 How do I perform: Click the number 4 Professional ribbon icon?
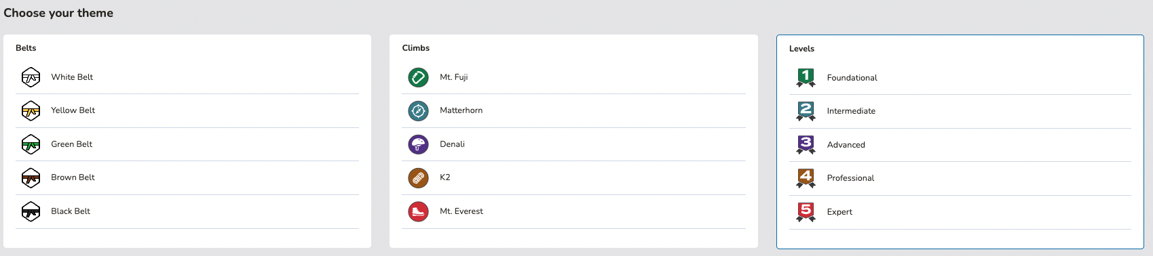(x=806, y=178)
